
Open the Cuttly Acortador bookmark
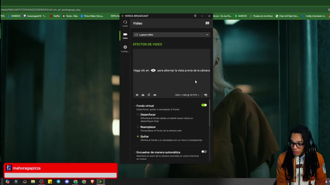pyautogui.click(x=314, y=16)
